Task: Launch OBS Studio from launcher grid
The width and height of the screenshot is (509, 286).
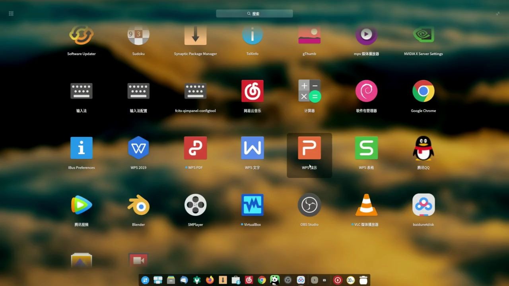Action: pyautogui.click(x=309, y=205)
